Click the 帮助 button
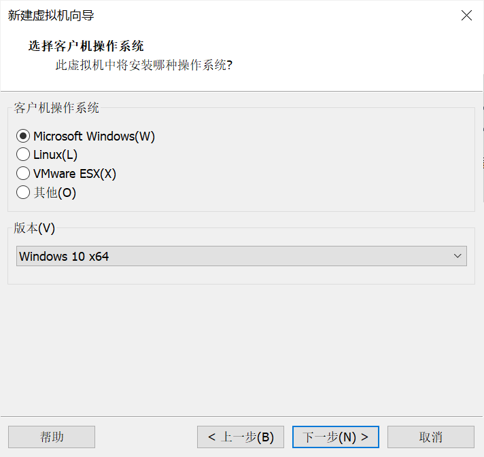This screenshot has height=457, width=484. click(x=52, y=437)
